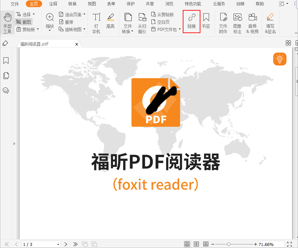The width and height of the screenshot is (298, 248).
Task: Open the bookmarks panel in the left sidebar
Action: click(x=6, y=60)
